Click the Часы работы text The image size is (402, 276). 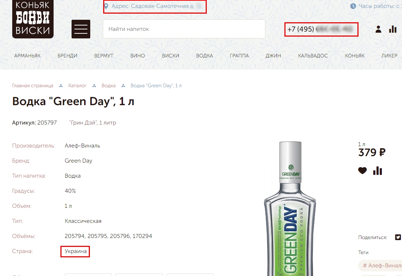click(380, 6)
